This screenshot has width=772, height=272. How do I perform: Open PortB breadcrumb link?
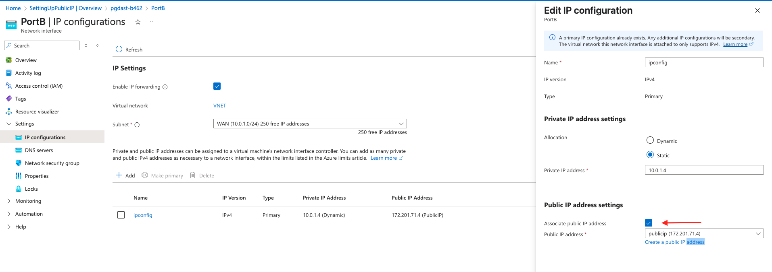tap(158, 8)
